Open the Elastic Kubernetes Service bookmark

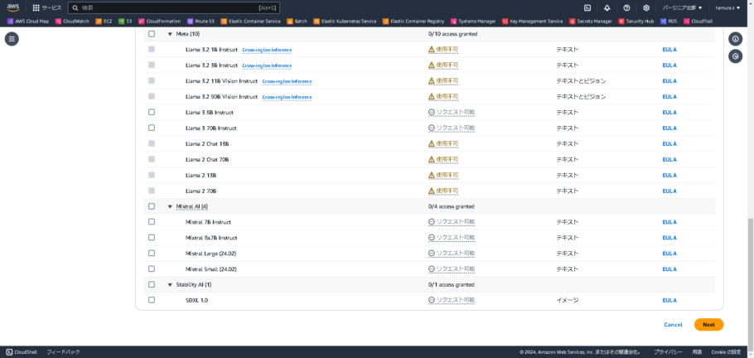[345, 22]
